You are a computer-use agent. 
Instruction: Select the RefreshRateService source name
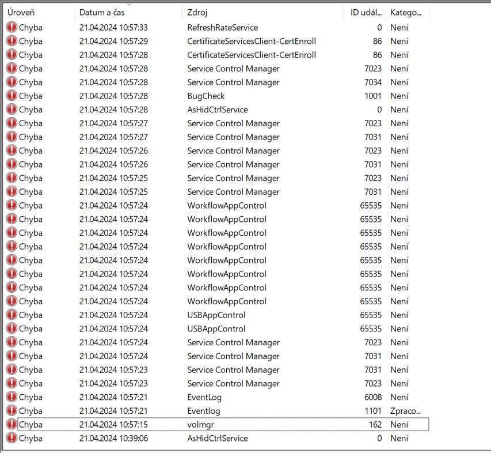tap(222, 27)
